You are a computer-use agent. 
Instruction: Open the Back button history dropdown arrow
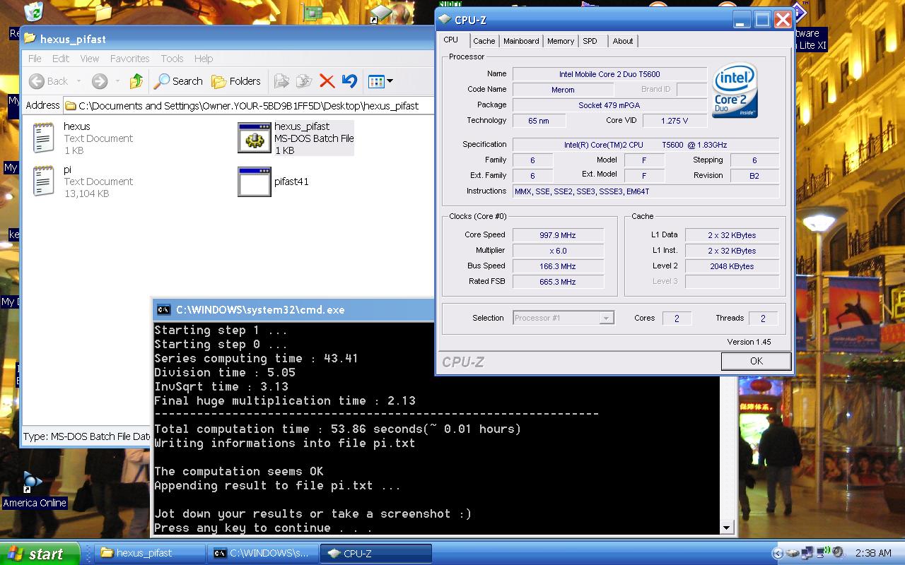(78, 81)
